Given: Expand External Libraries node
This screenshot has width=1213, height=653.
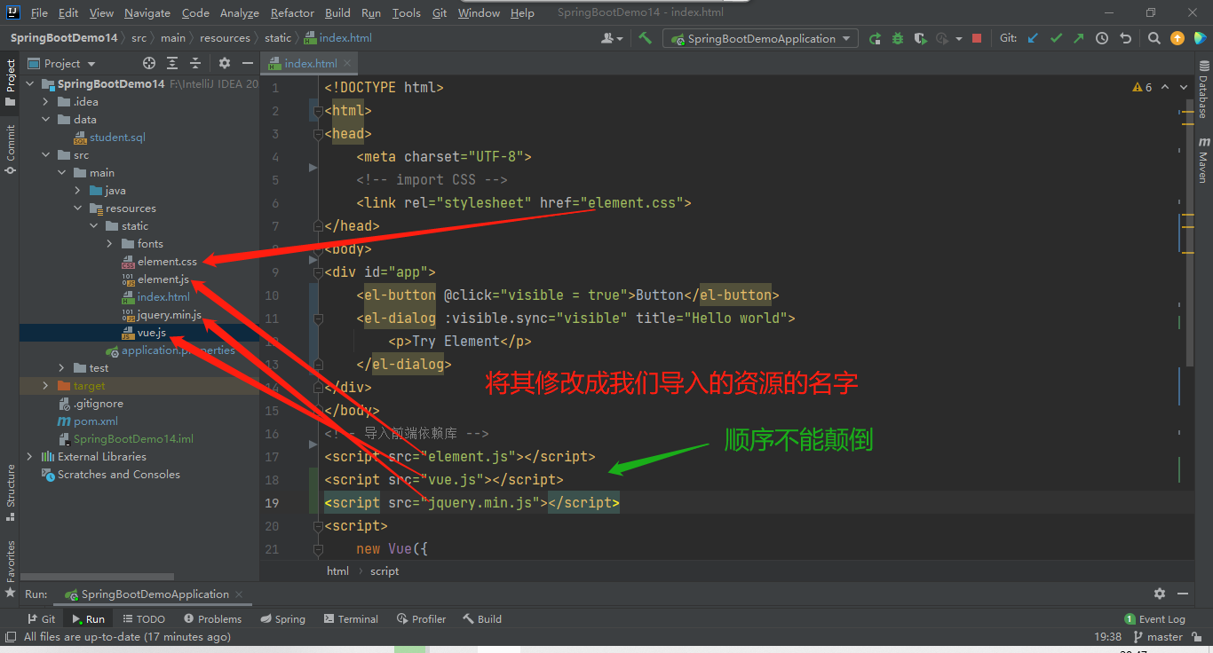Looking at the screenshot, I should (30, 457).
